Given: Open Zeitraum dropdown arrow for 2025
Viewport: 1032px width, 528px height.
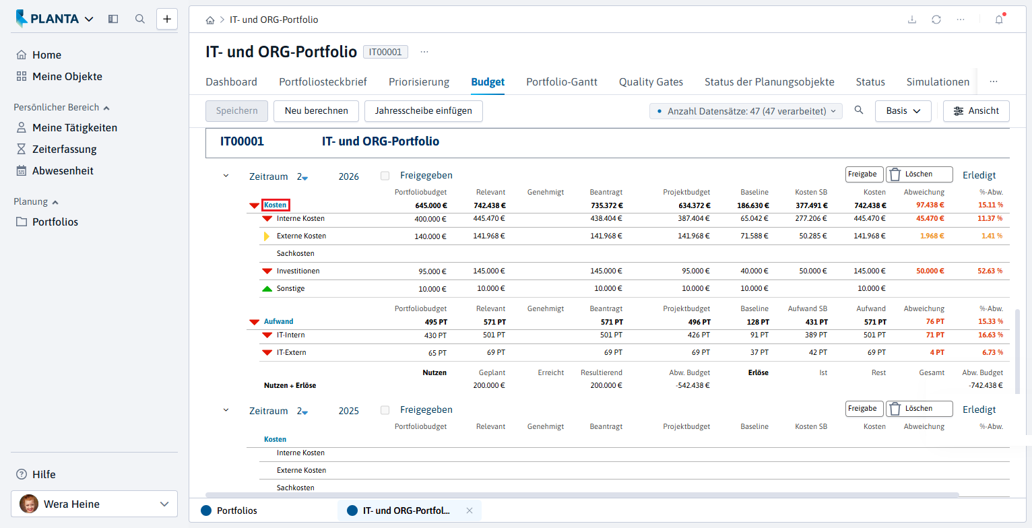Looking at the screenshot, I should (305, 413).
